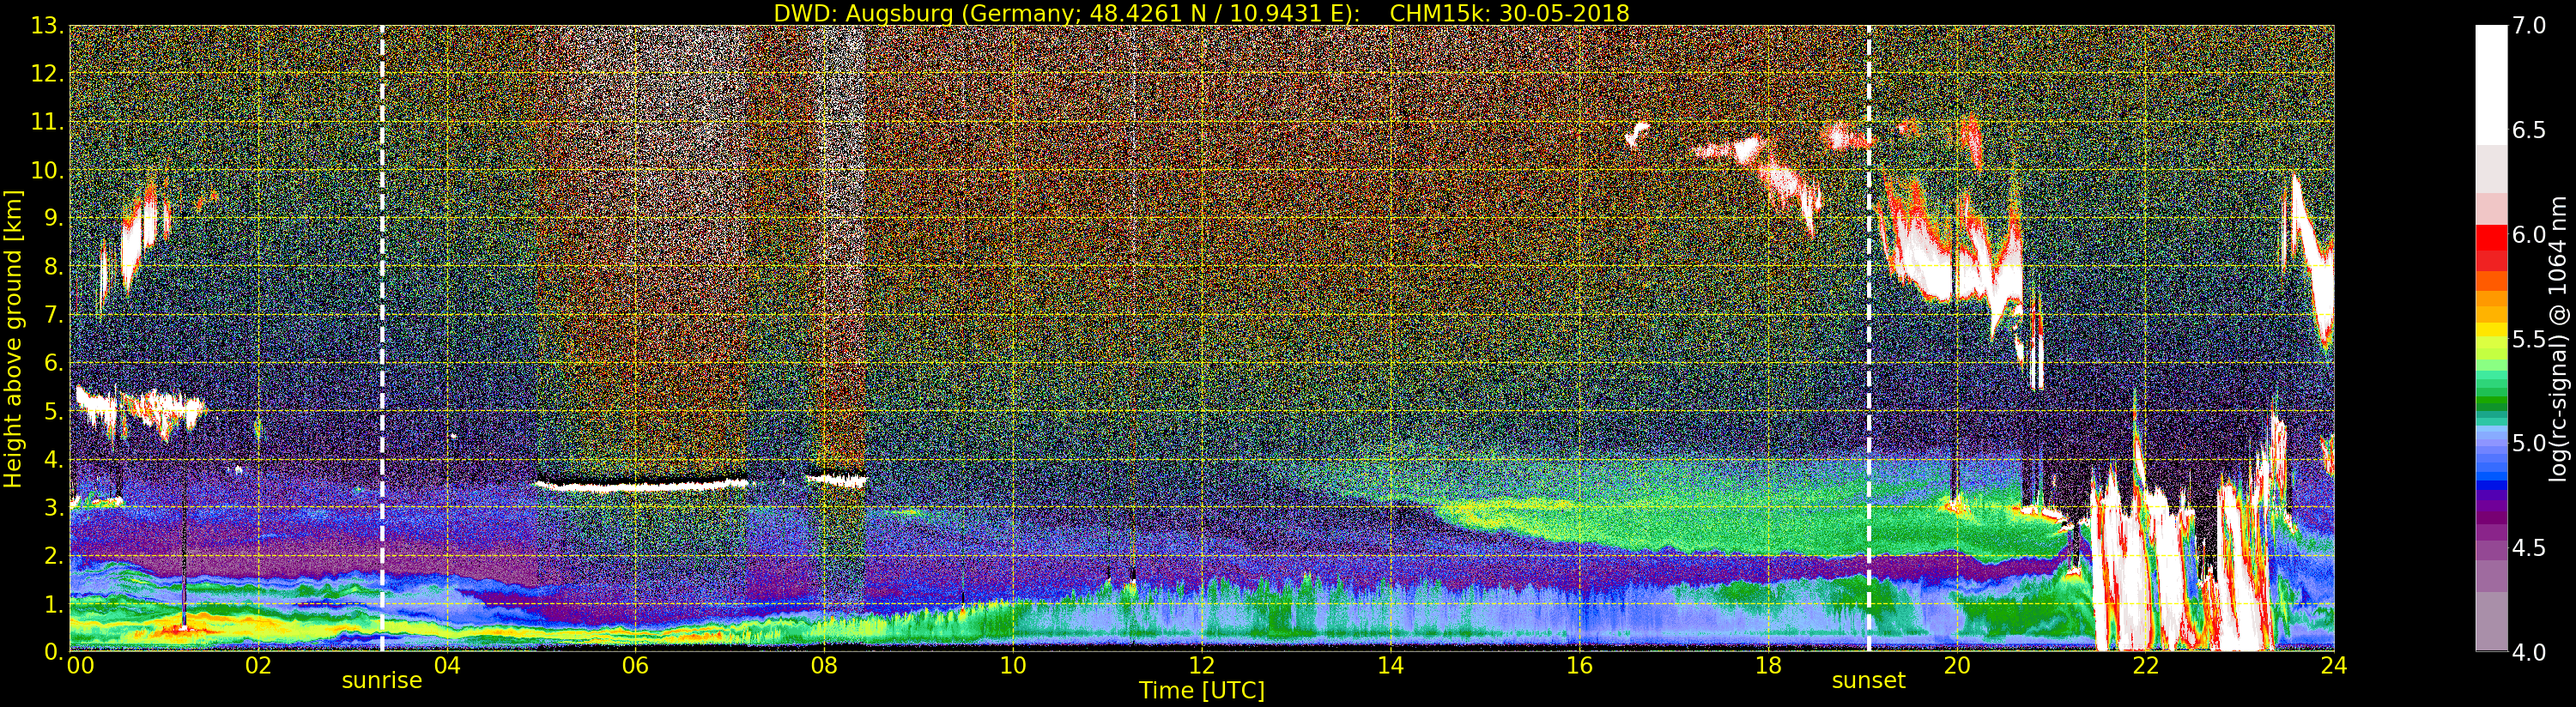Click the '9.' tick on the height axis
2576x707 pixels.
click(53, 218)
